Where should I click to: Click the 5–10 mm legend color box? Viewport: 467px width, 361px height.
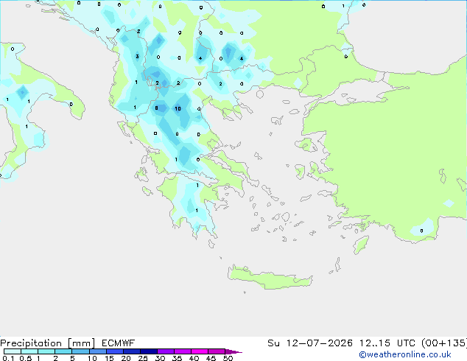pos(80,351)
